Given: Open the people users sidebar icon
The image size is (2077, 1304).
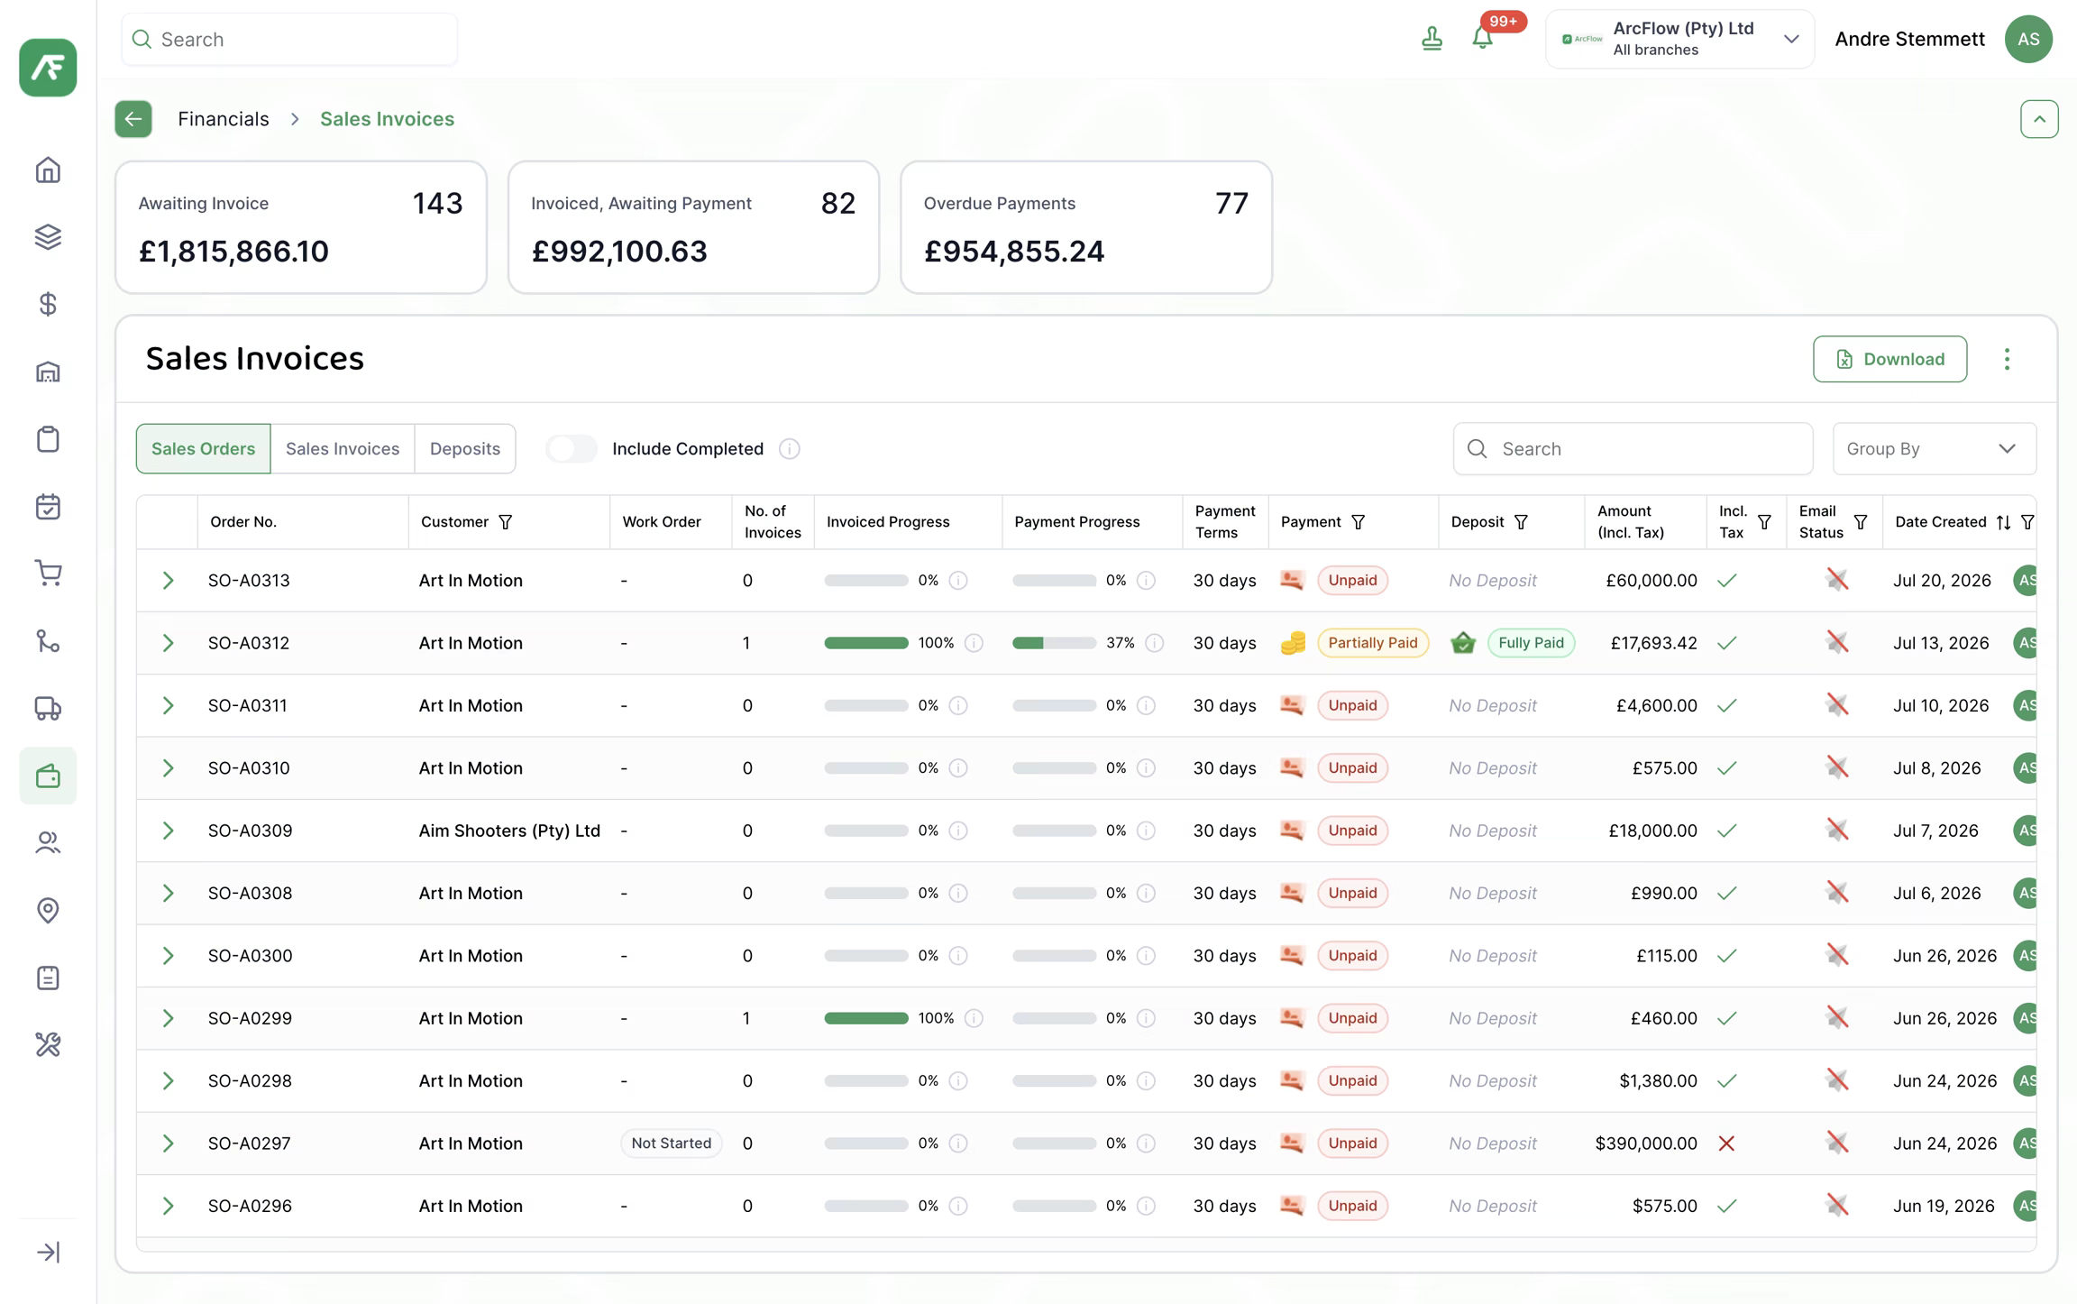Looking at the screenshot, I should 48,843.
